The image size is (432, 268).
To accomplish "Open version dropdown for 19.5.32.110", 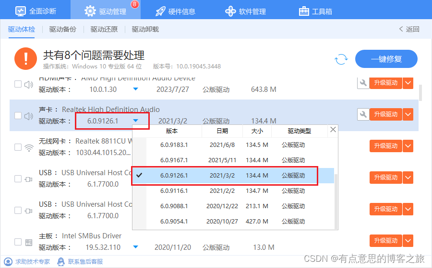I will pos(135,247).
